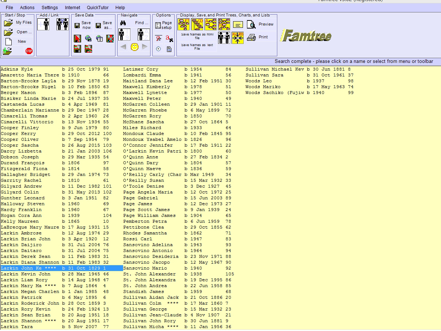Select Woods Mariko in the list
441x331 pixels.
click(306, 87)
